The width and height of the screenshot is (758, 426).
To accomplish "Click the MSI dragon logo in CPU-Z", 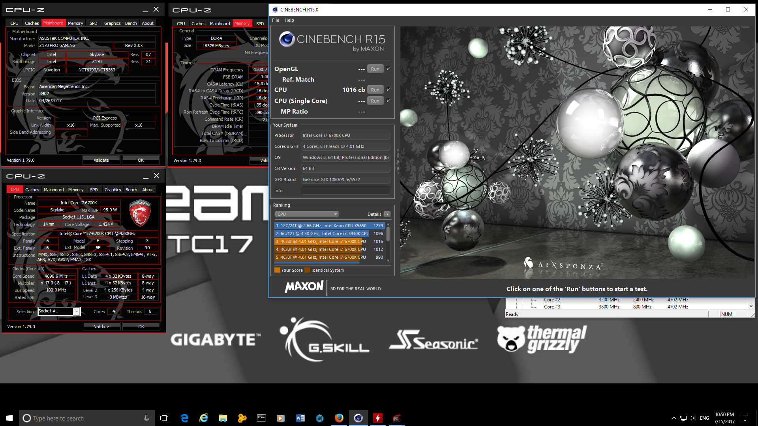I will (x=140, y=213).
